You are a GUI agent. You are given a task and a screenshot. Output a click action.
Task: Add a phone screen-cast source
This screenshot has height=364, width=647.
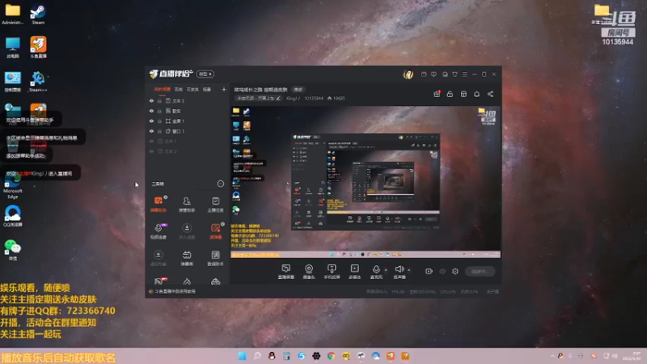(332, 272)
